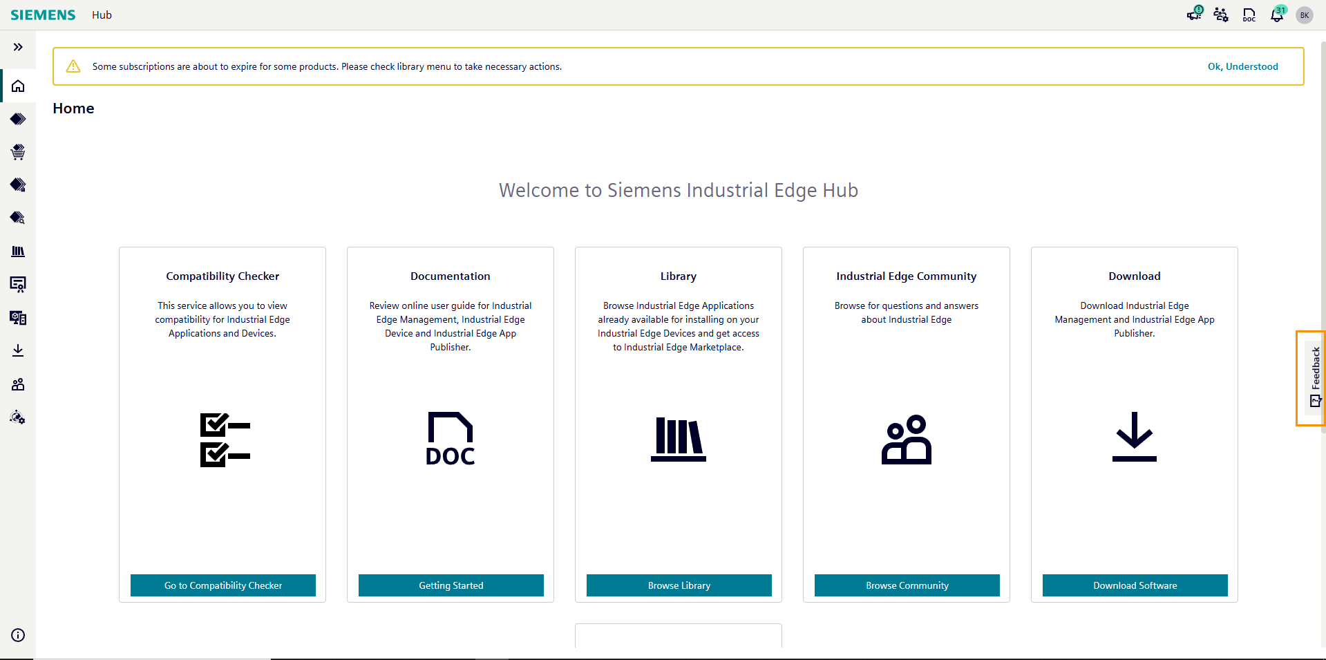Image resolution: width=1326 pixels, height=660 pixels.
Task: Click the Documentation card title
Action: click(451, 276)
